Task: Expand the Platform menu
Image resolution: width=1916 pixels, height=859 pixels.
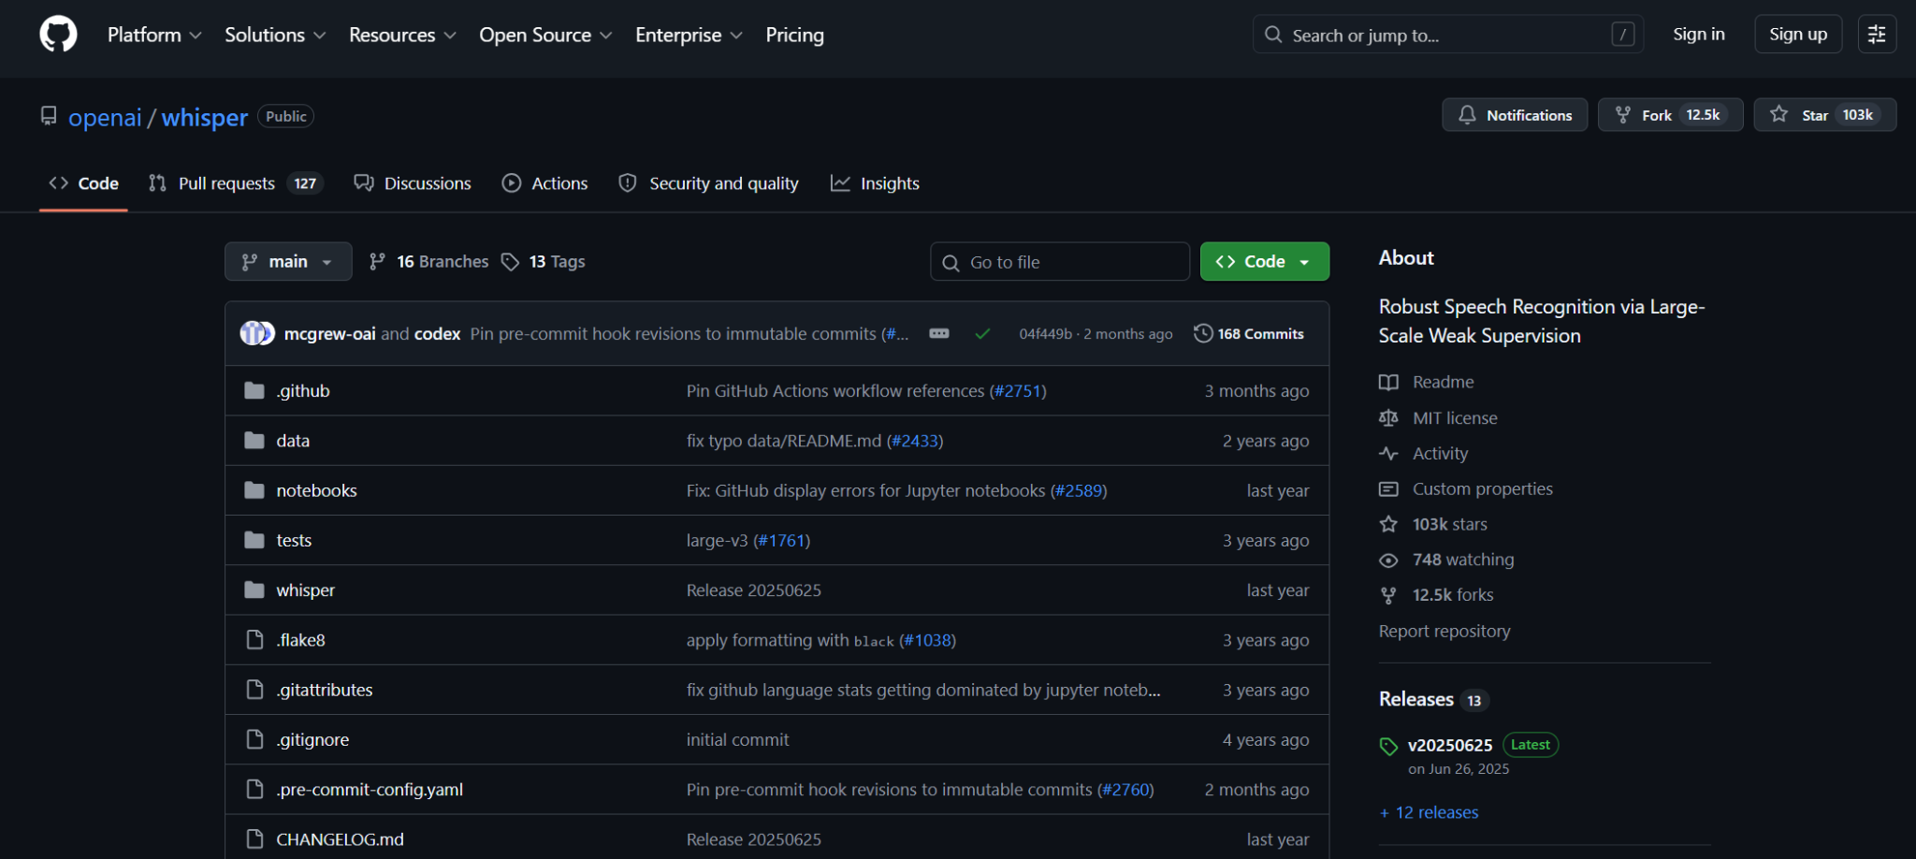Action: tap(154, 35)
